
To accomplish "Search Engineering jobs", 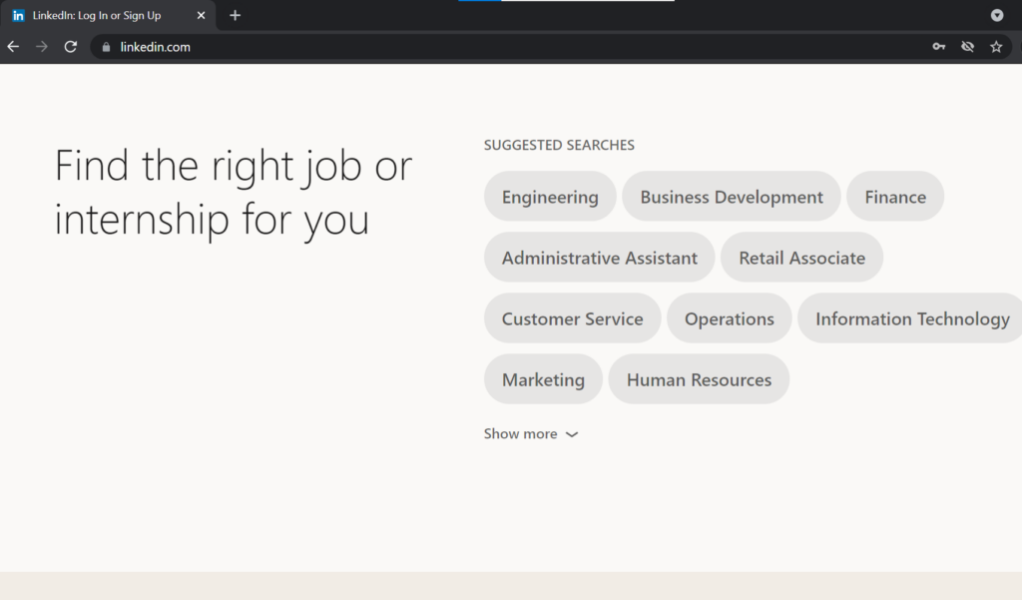I will (550, 197).
